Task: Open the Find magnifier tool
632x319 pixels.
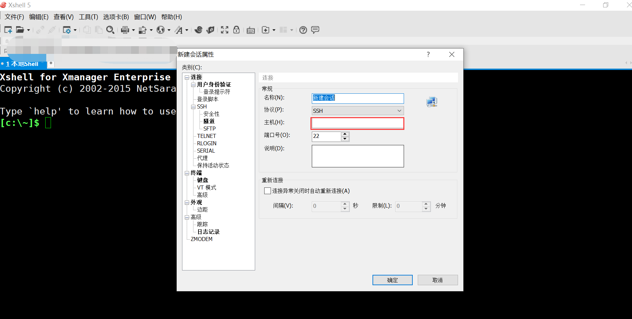Action: tap(110, 30)
